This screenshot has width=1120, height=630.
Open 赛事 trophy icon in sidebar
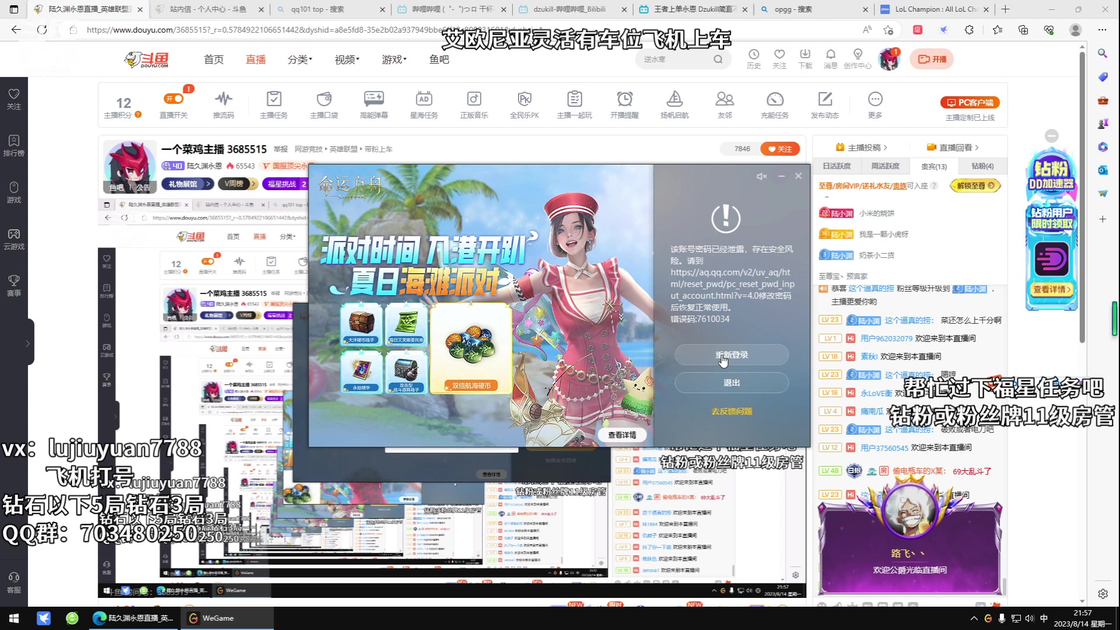[x=14, y=286]
